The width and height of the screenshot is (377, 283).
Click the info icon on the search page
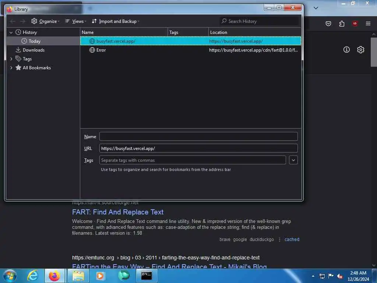click(x=346, y=50)
